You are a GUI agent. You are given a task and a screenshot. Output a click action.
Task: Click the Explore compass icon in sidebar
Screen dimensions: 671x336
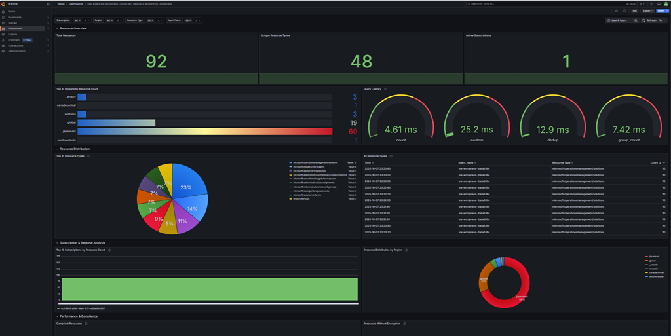pos(3,34)
